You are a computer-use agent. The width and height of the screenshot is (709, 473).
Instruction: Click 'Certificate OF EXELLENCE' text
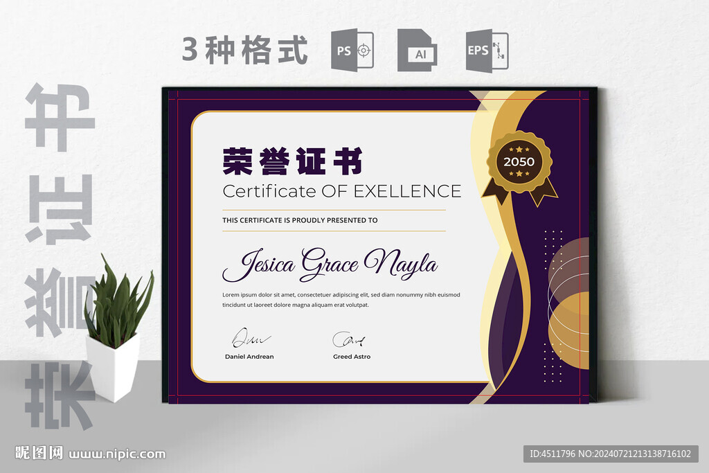(x=342, y=191)
